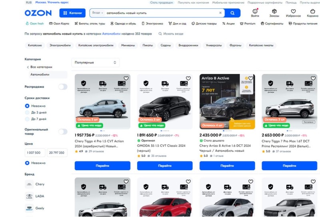Open the Arrizo 8 Active car thumbnail

pyautogui.click(x=227, y=102)
